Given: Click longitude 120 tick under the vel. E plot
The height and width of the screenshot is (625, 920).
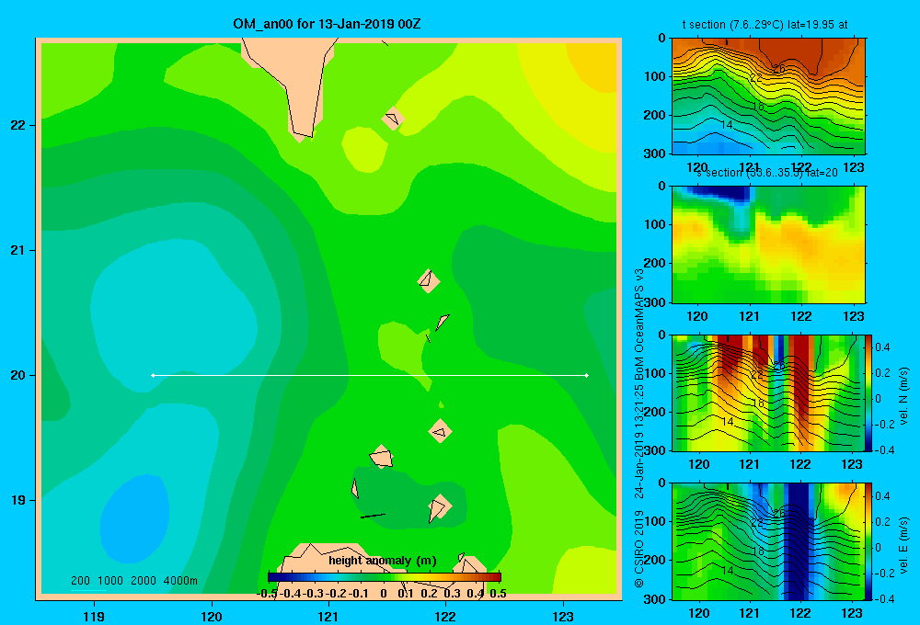Looking at the screenshot, I should pyautogui.click(x=698, y=613).
